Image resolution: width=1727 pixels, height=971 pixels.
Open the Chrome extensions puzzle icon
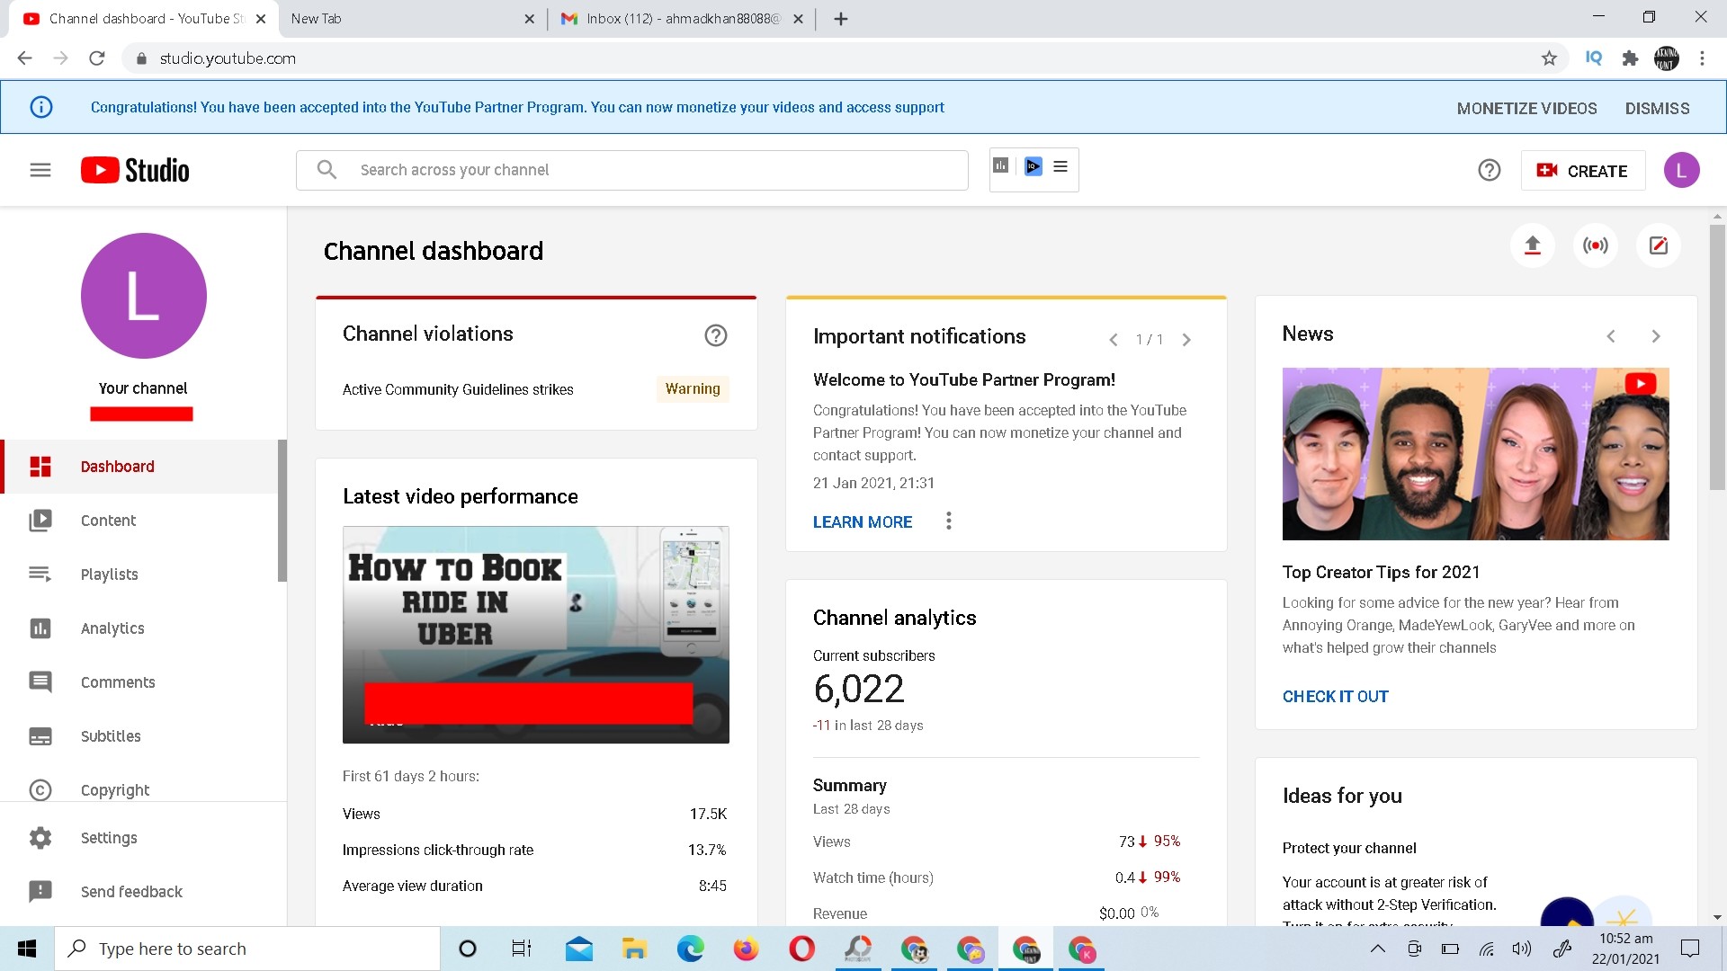click(1630, 58)
